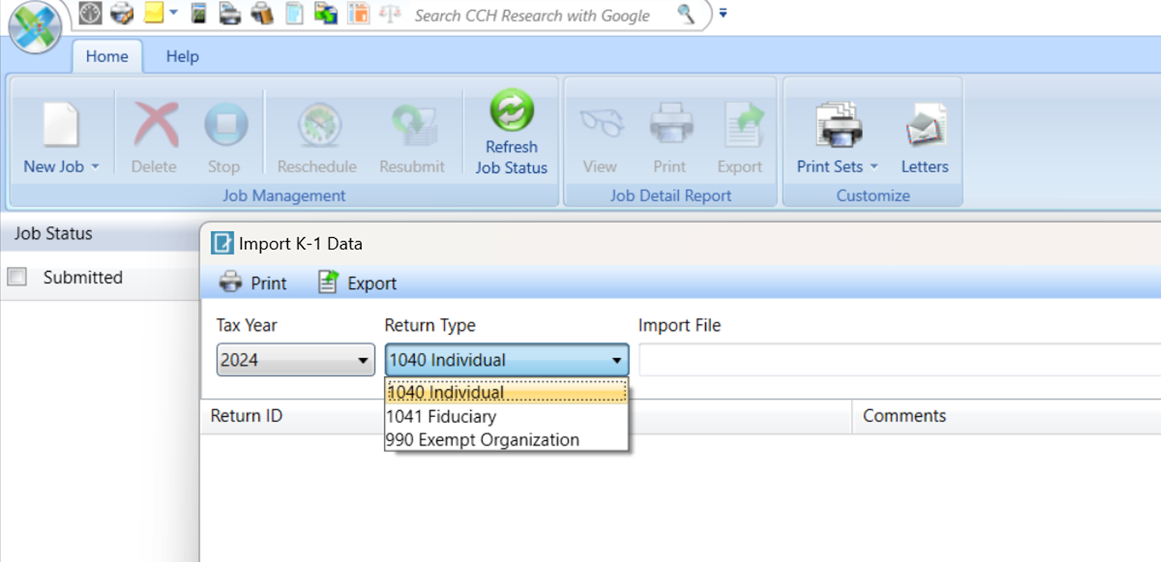Click the Print icon in Import K-1 toolbar
The height and width of the screenshot is (562, 1161).
(x=231, y=283)
